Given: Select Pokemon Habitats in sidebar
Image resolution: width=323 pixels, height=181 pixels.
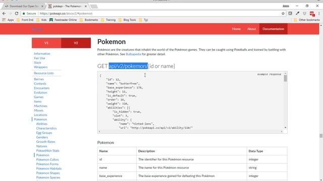Looking at the screenshot, I should pyautogui.click(x=49, y=169).
